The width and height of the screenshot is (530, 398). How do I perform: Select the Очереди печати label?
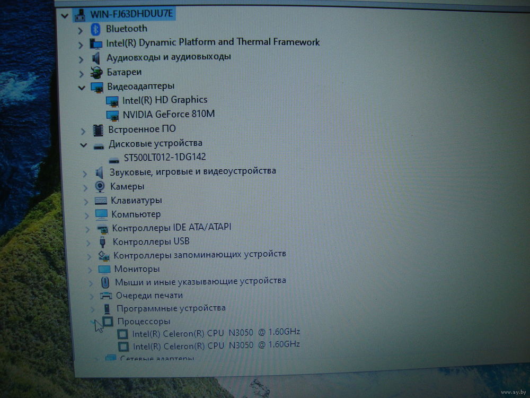[149, 296]
